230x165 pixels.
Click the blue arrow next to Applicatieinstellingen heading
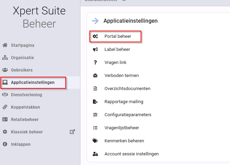tap(95, 21)
